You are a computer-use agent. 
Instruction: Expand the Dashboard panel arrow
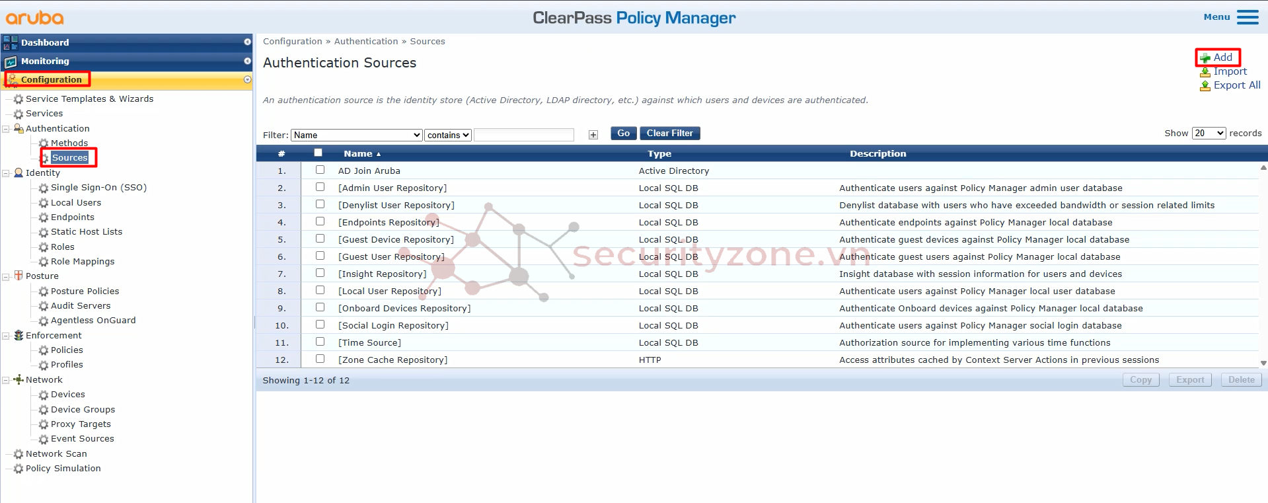click(248, 42)
